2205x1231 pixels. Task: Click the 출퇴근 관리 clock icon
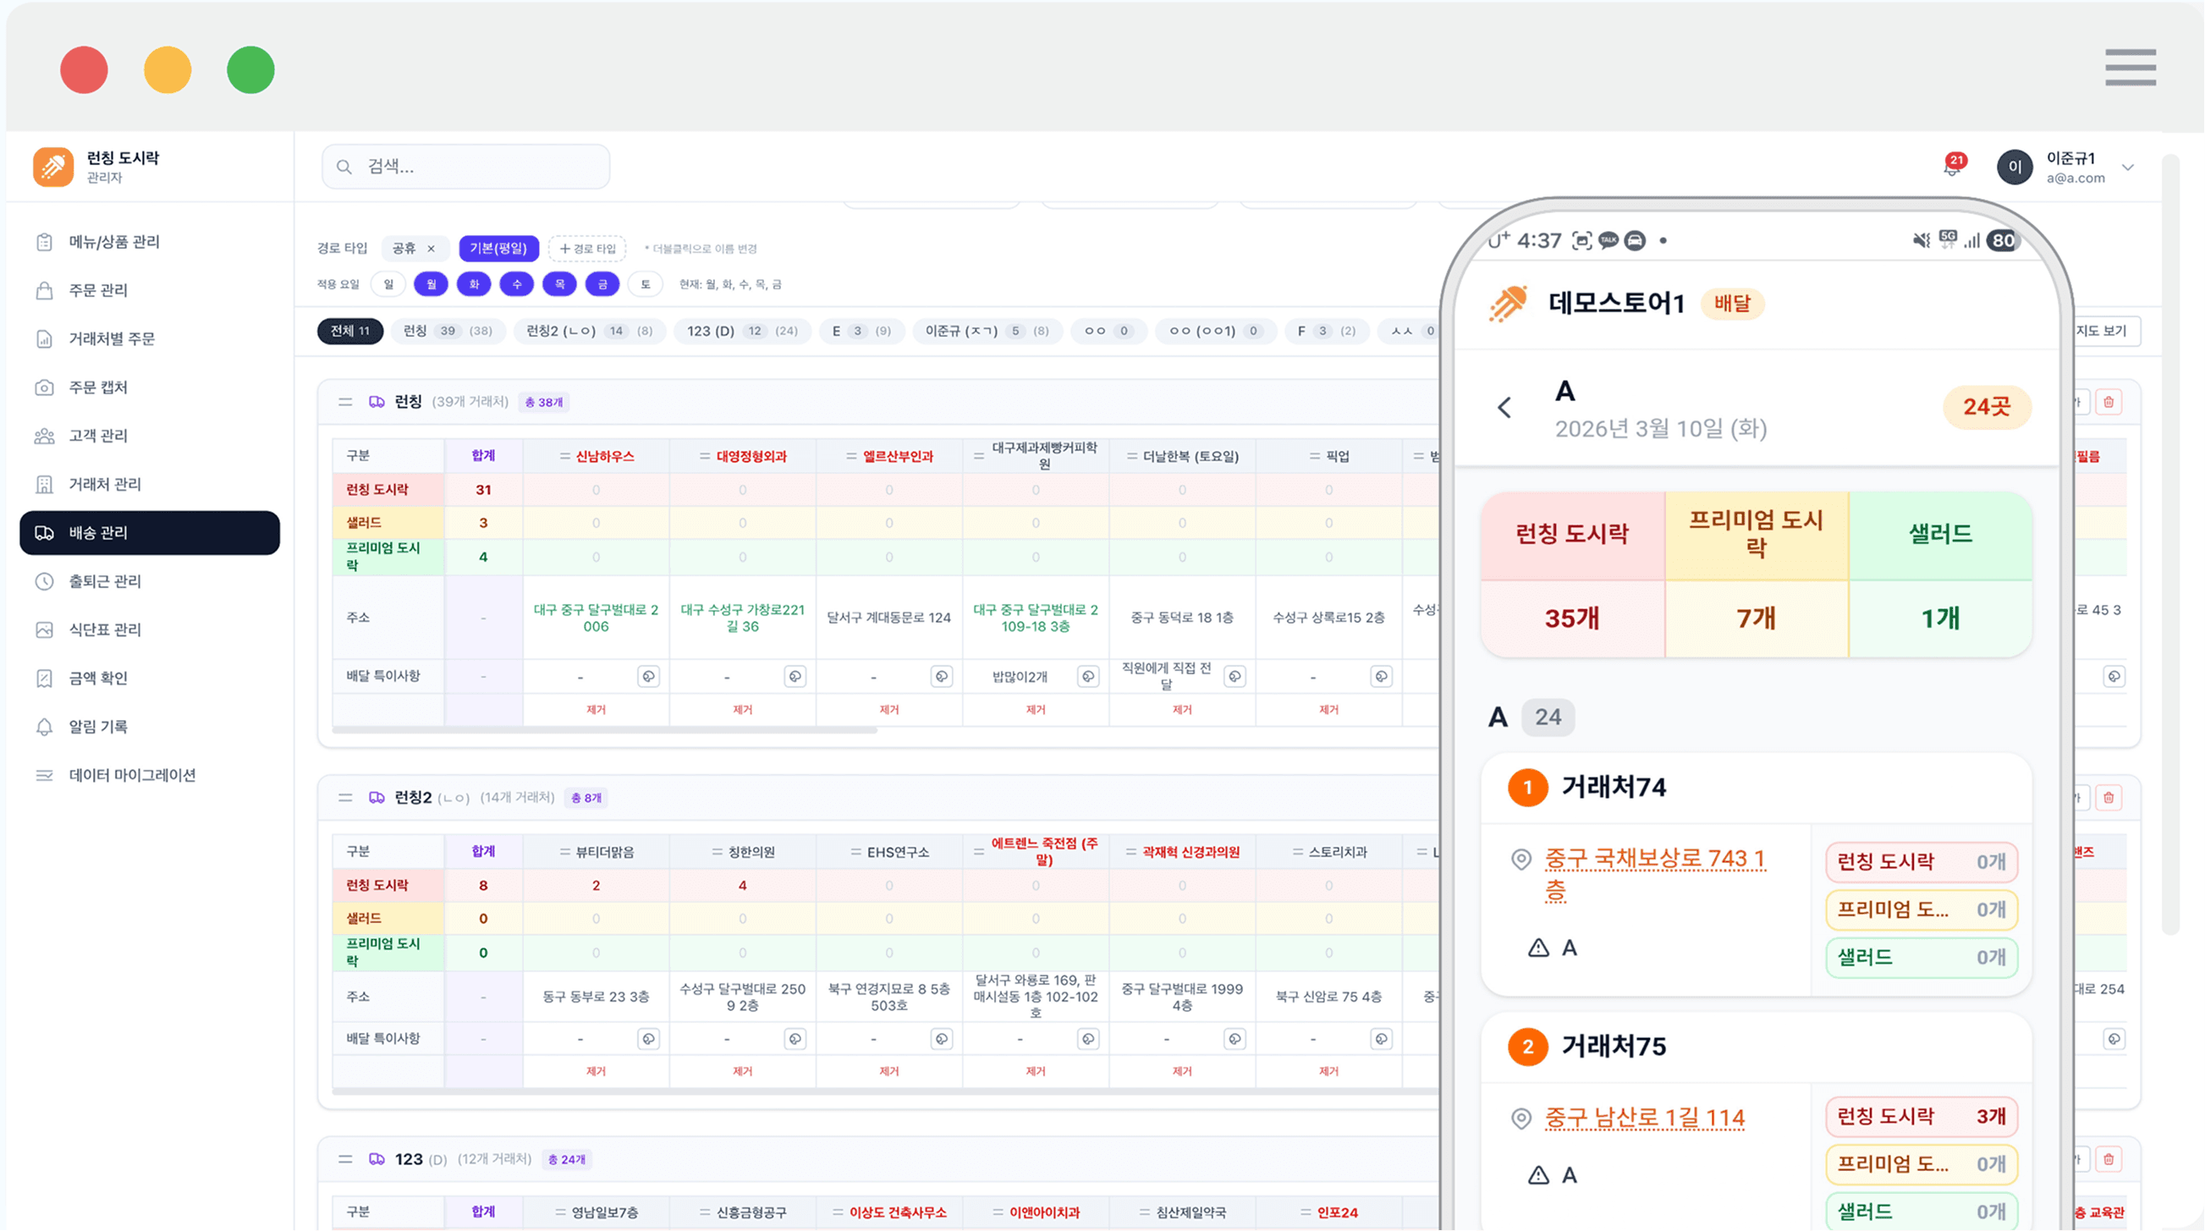pos(45,582)
